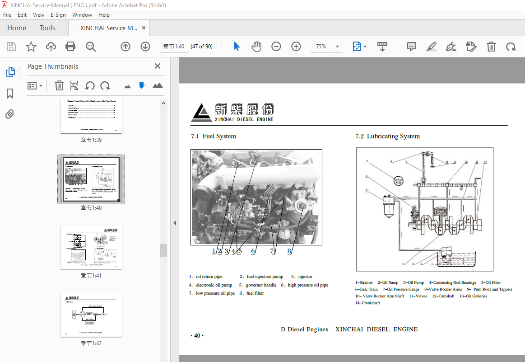
Task: Enlarge thumbnail size large mountain icon
Action: pyautogui.click(x=158, y=85)
